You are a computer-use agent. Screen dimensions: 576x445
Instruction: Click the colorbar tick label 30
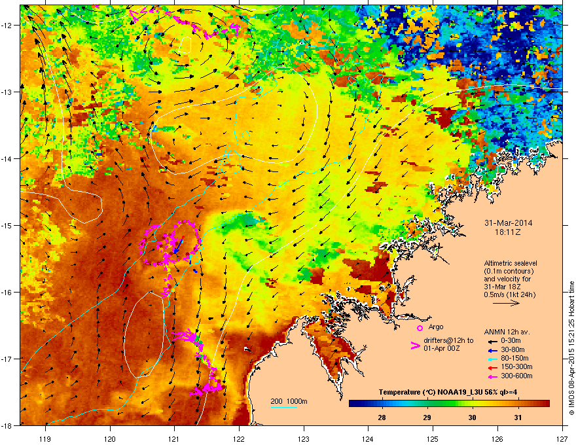pyautogui.click(x=472, y=418)
